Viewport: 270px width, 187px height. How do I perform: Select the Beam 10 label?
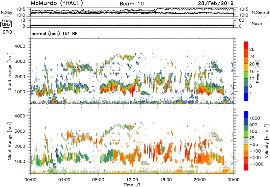coord(132,4)
